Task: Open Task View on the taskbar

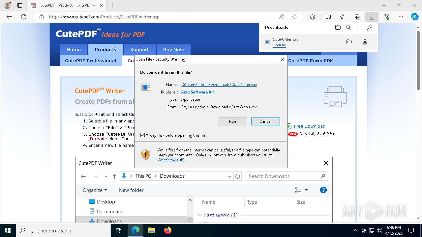Action: pos(119,230)
